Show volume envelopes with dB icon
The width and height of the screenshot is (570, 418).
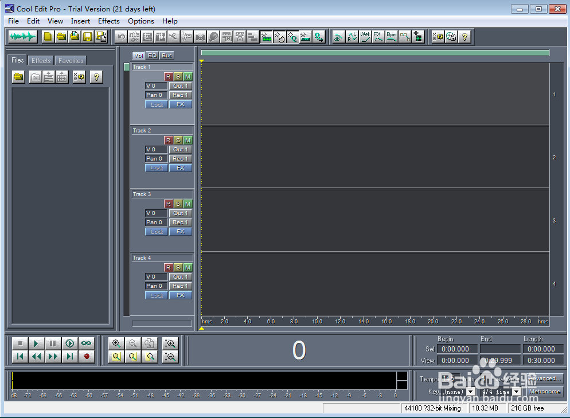coord(338,37)
